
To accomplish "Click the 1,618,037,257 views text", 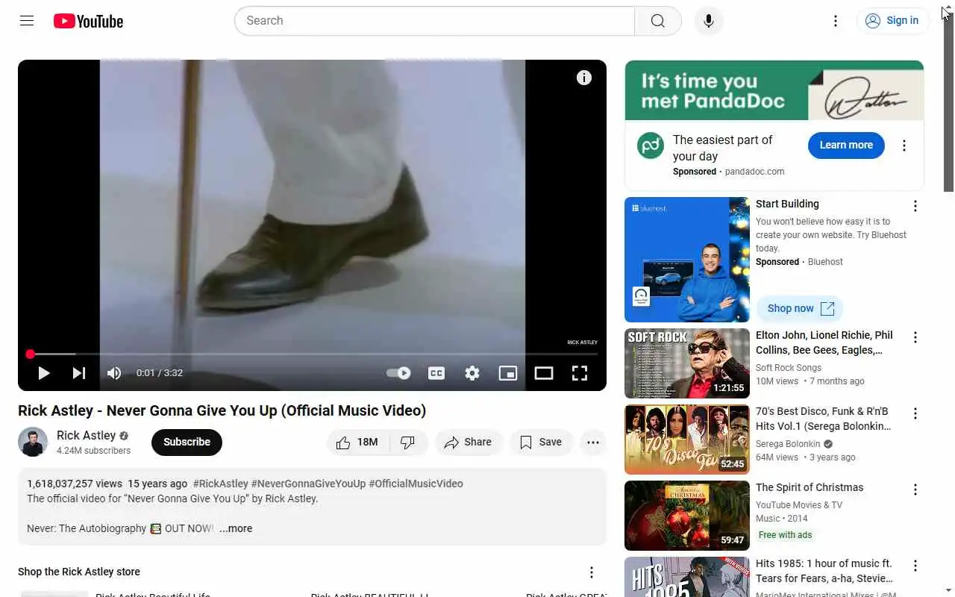I will [x=75, y=484].
